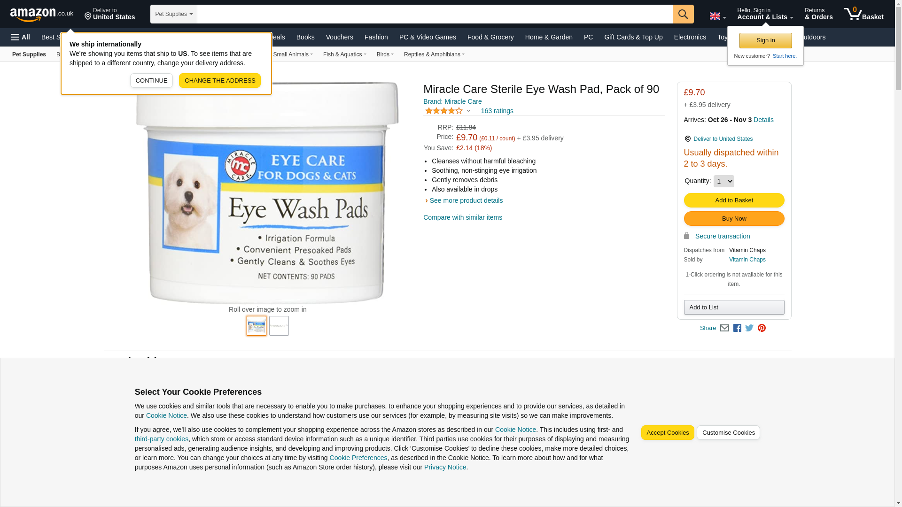
Task: Open the Fish & Aquatics submenu
Action: (x=344, y=54)
